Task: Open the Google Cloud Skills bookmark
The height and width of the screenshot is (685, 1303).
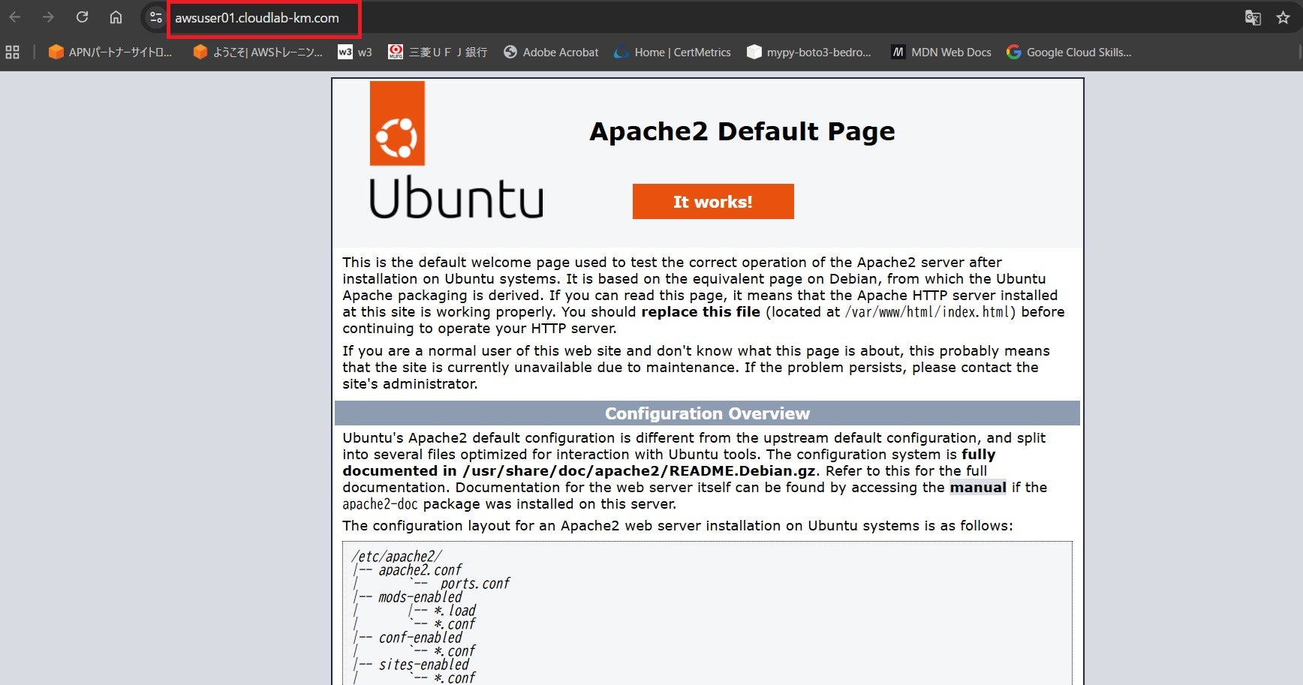Action: [x=1069, y=52]
